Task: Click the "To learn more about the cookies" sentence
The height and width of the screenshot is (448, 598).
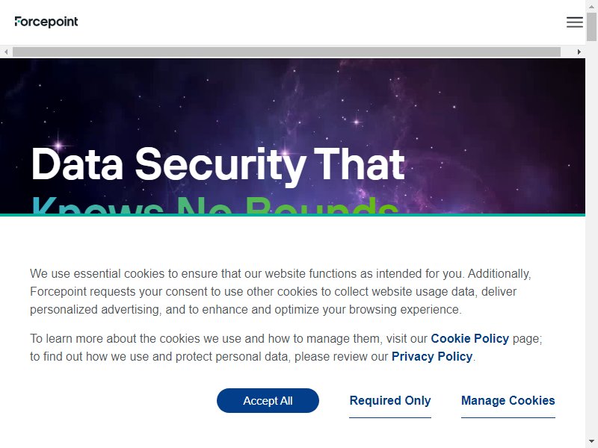Action: (x=286, y=347)
